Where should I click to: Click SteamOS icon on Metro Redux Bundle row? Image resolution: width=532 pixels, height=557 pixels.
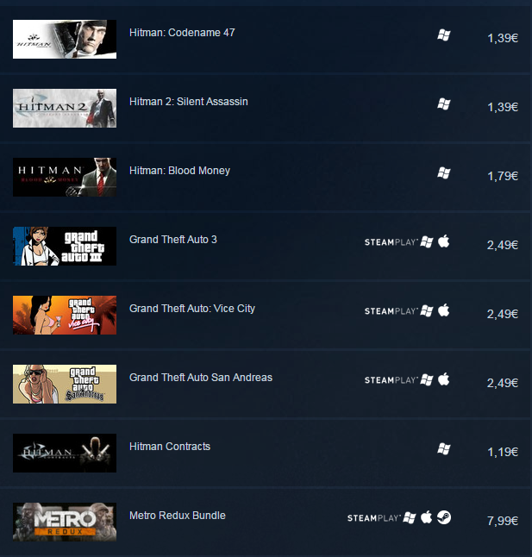coord(443,517)
